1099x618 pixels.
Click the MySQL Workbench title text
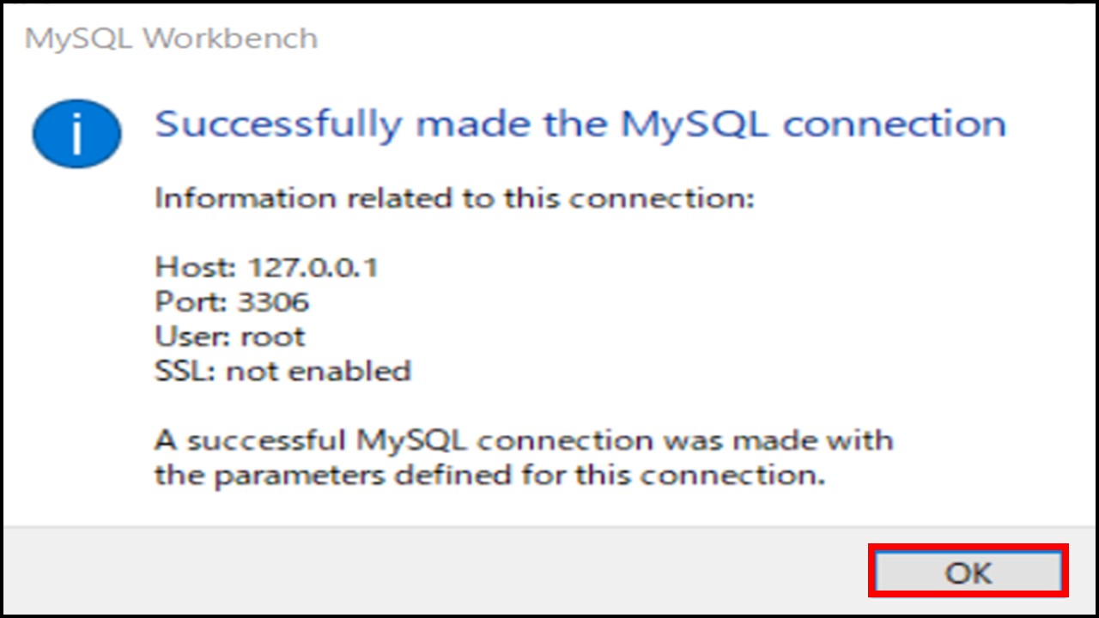tap(168, 38)
